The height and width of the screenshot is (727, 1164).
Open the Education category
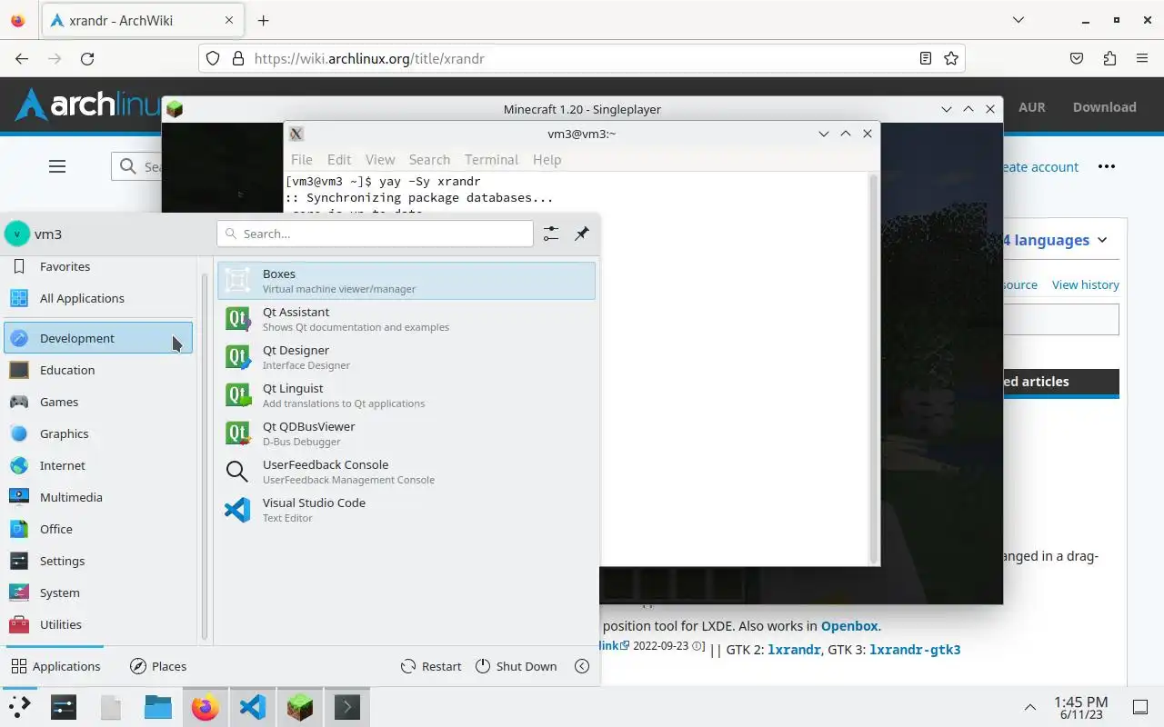click(x=98, y=370)
